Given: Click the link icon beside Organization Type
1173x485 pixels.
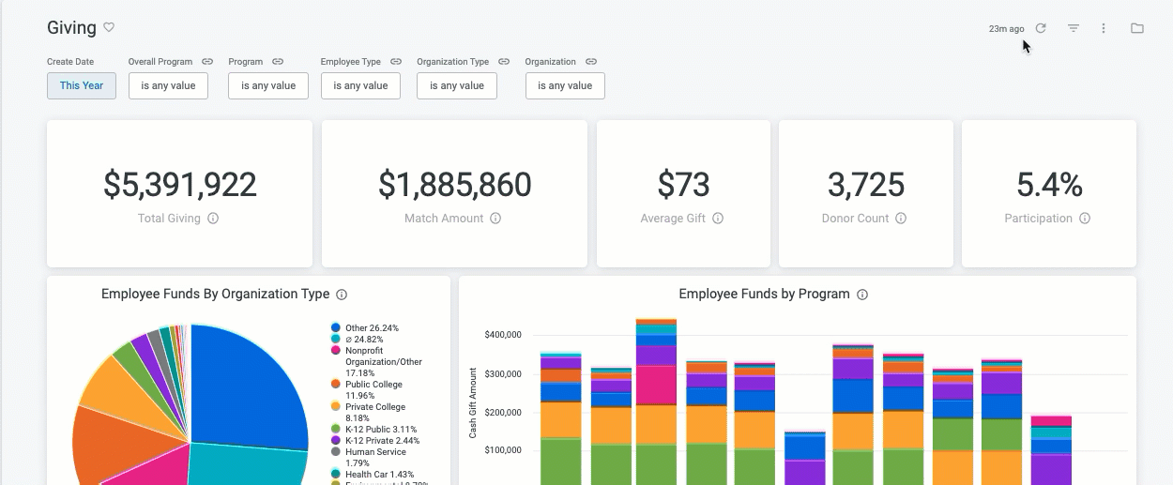Looking at the screenshot, I should (504, 62).
